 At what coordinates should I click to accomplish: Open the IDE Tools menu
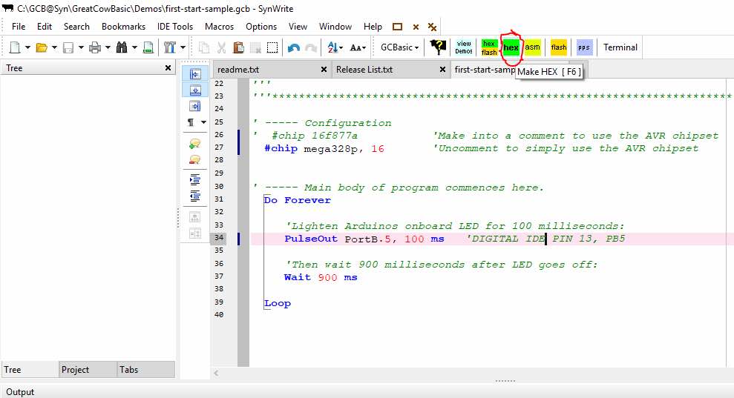tap(175, 27)
